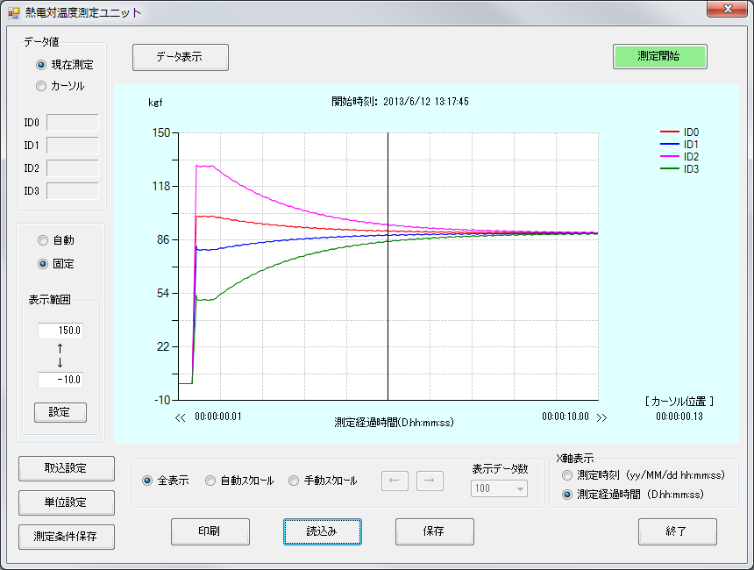Image resolution: width=754 pixels, height=570 pixels.
Task: Click the << chart rewind arrows
Action: [181, 418]
